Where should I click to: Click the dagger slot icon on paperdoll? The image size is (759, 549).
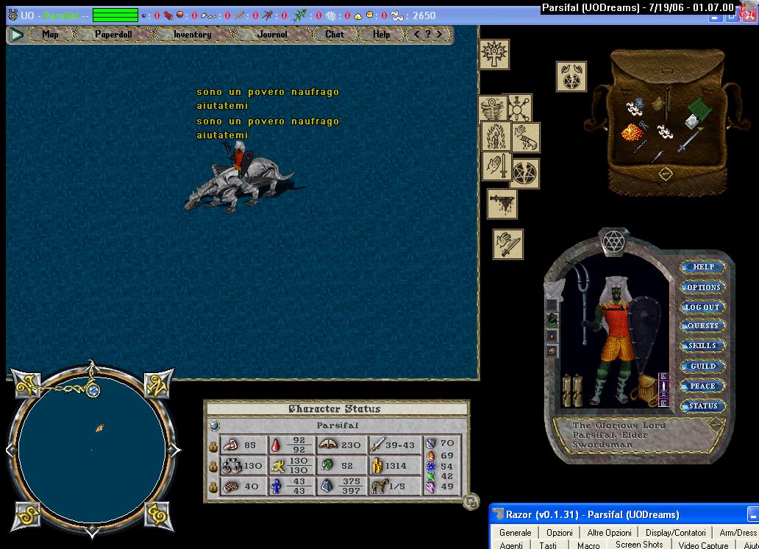click(x=663, y=389)
